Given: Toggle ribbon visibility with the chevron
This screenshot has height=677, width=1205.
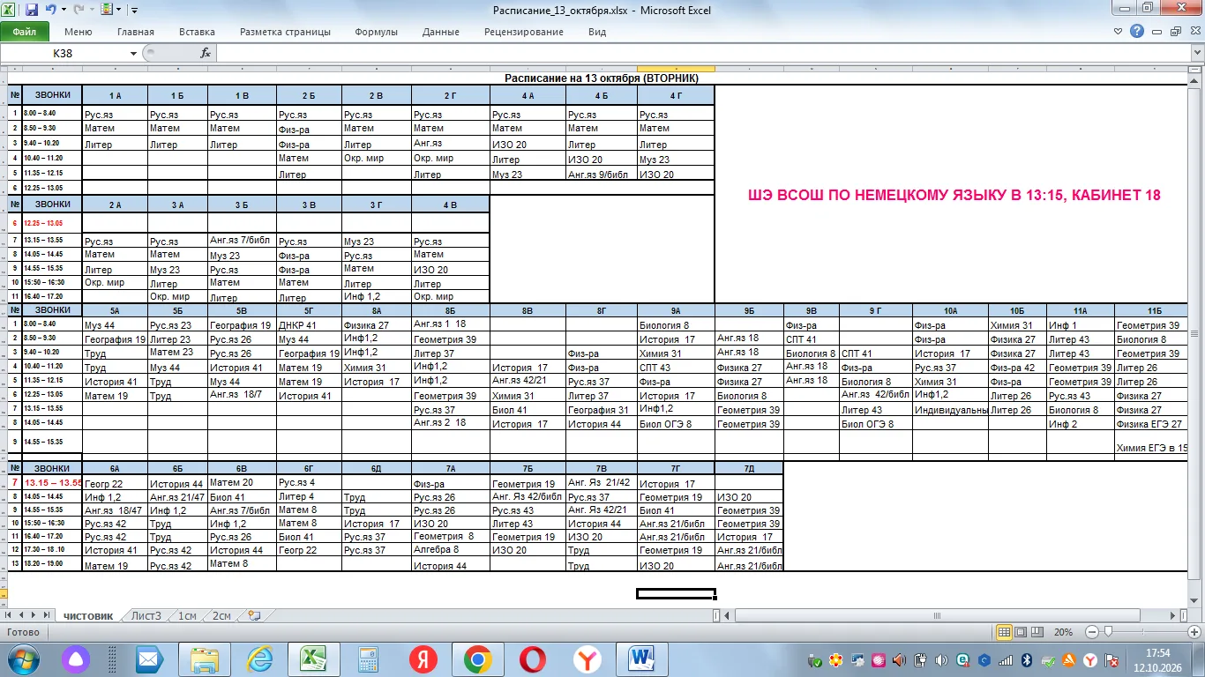Looking at the screenshot, I should pyautogui.click(x=1119, y=31).
